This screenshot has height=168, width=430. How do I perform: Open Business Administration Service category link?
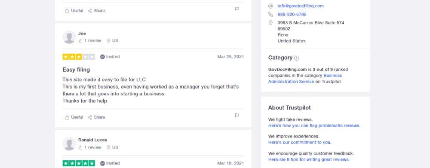point(305,78)
